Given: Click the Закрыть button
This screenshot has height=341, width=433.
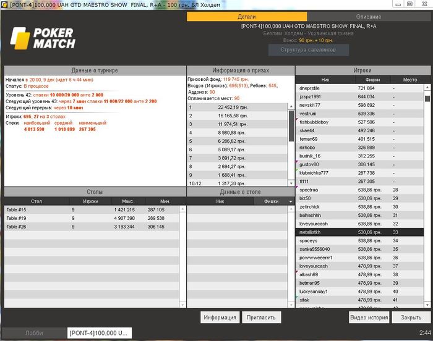Looking at the screenshot, I should (x=411, y=318).
